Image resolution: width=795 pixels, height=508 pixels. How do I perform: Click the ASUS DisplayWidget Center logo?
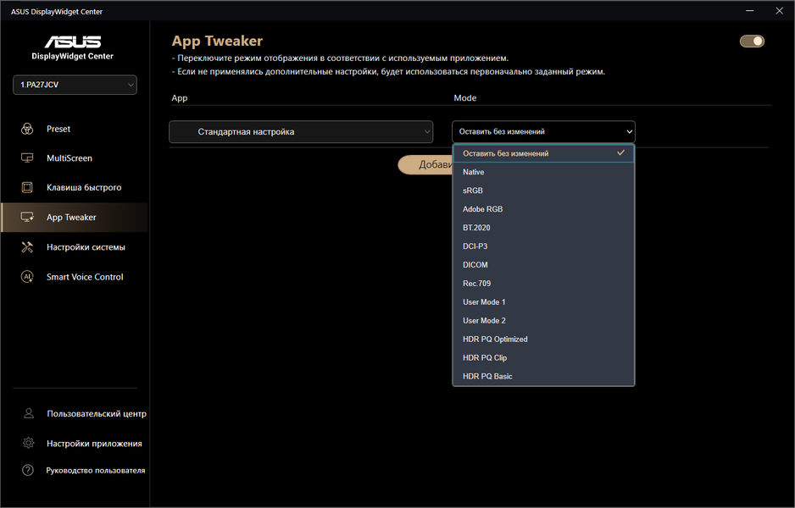tap(73, 47)
